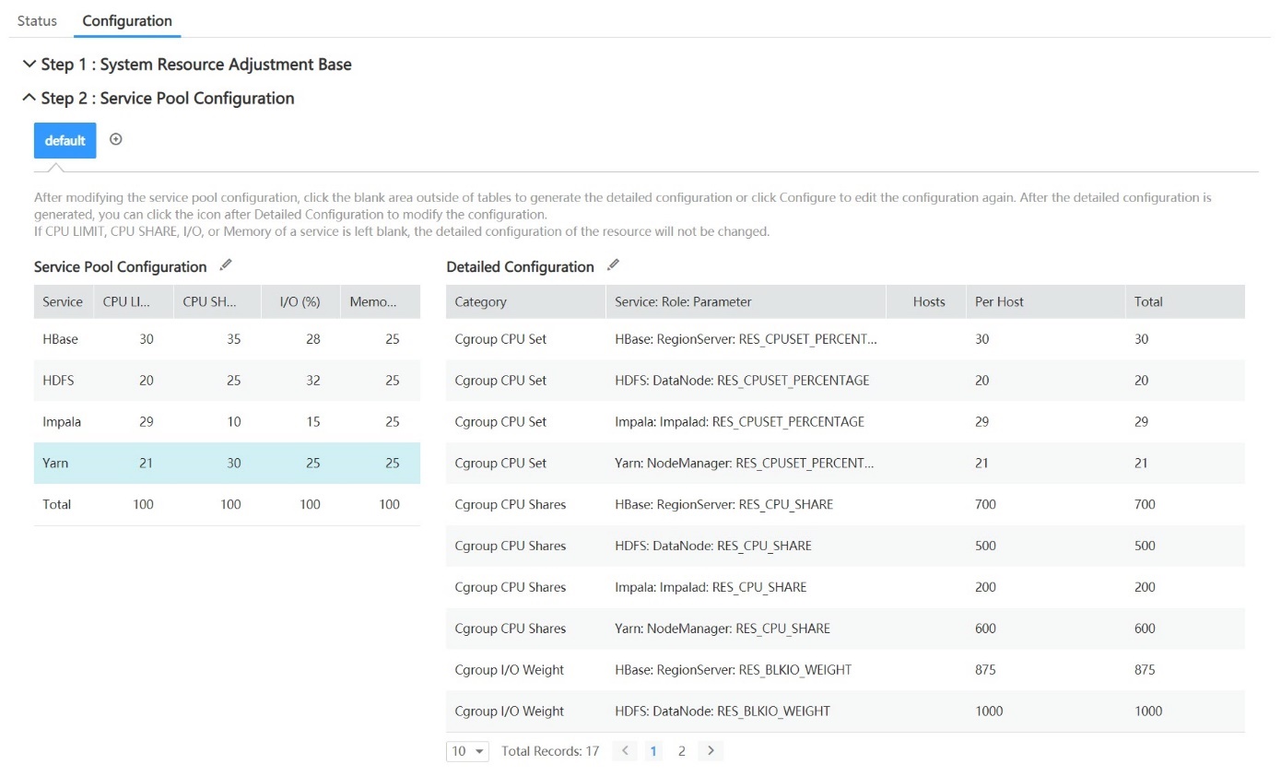Click the Total Records: 17 label
The height and width of the screenshot is (776, 1281).
(550, 751)
